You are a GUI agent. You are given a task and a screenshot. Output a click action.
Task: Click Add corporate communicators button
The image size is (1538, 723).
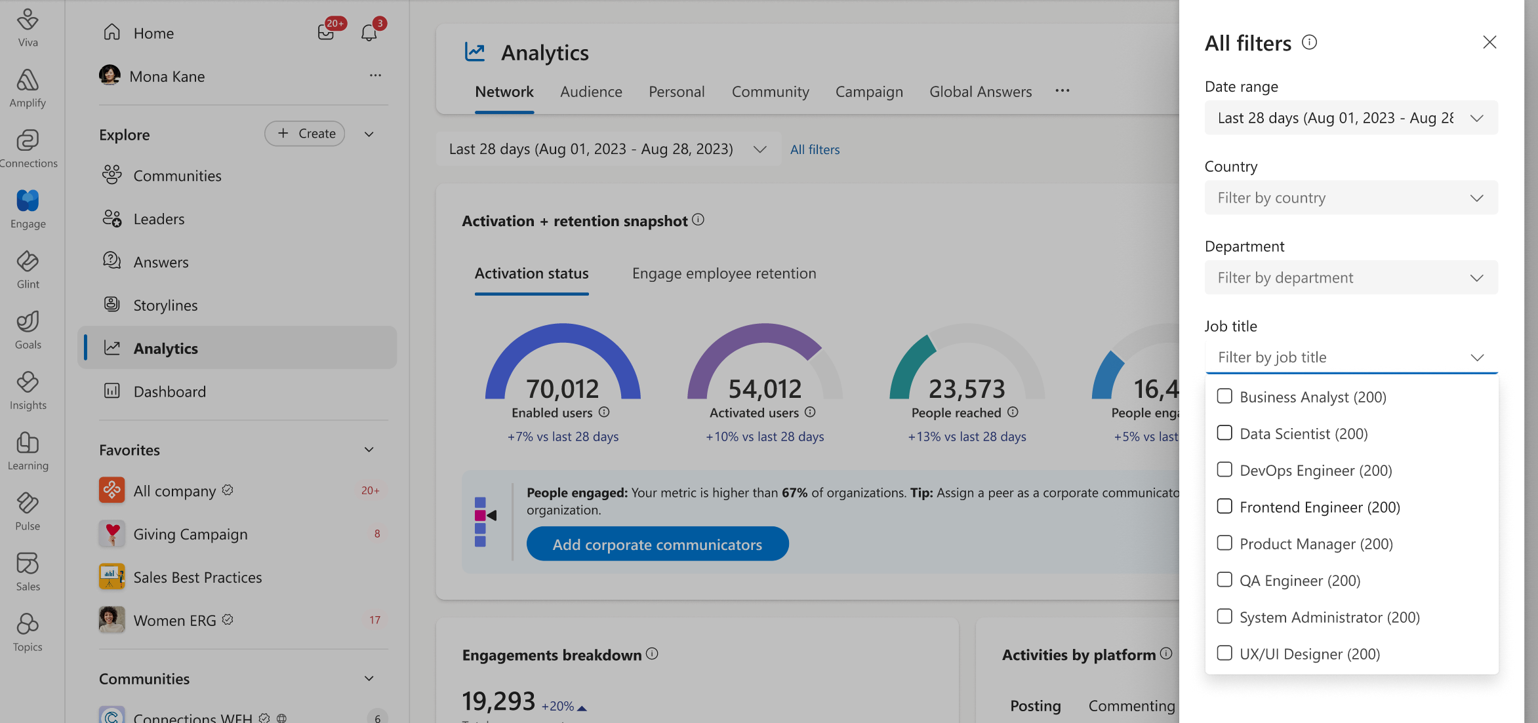coord(657,544)
